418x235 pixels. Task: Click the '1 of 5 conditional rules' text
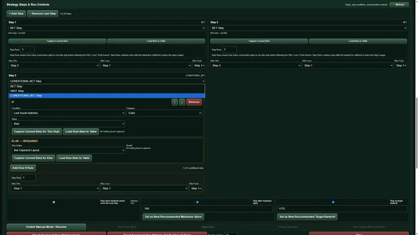coord(193,168)
